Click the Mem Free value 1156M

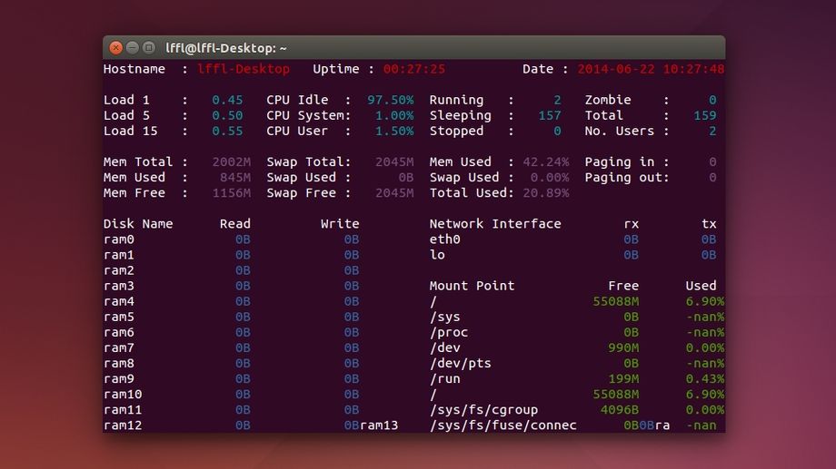pos(232,192)
